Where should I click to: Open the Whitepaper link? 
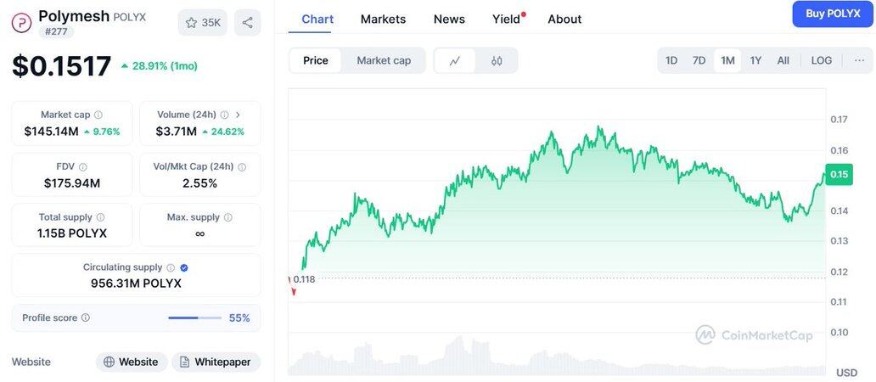(x=216, y=362)
